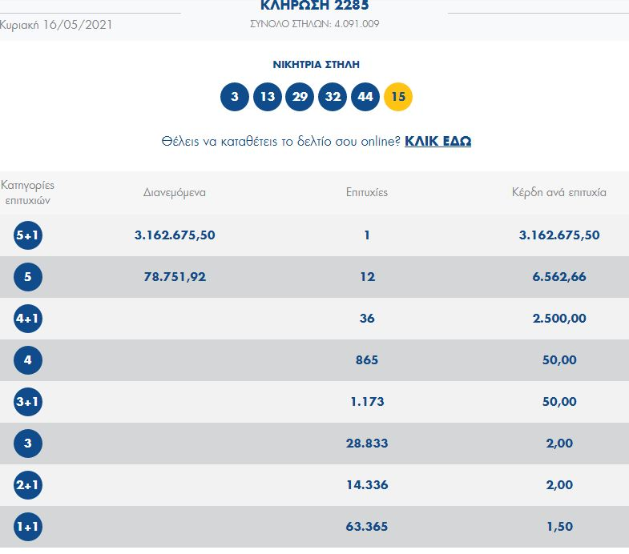Click the winning number 32 ball

tap(333, 97)
